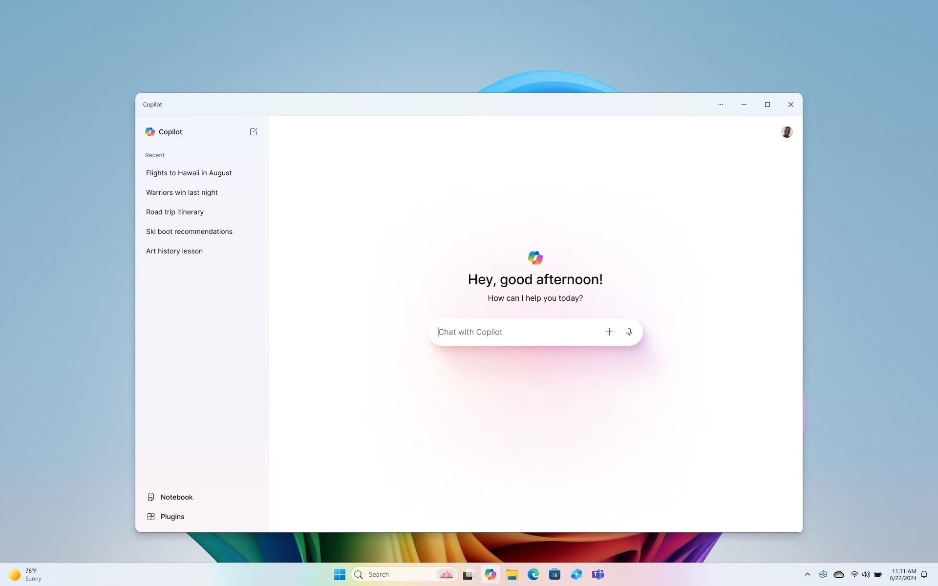This screenshot has width=938, height=586.
Task: Select the 'Flights to Hawaii in August' chat
Action: 189,173
